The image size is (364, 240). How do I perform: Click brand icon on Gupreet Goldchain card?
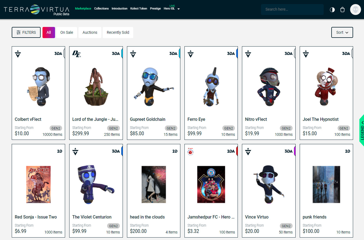coord(133,54)
